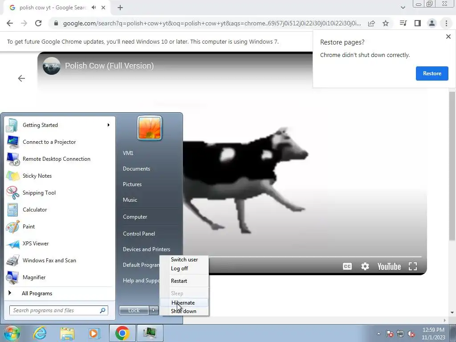The width and height of the screenshot is (456, 342).
Task: Launch Magnifier tool
Action: (60, 277)
